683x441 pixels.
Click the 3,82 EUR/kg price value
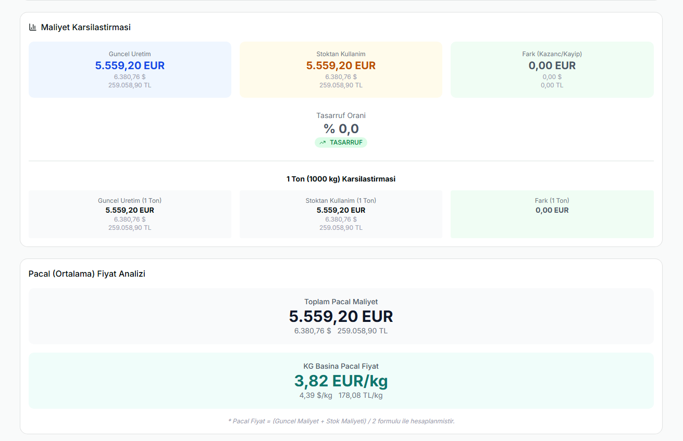point(341,381)
